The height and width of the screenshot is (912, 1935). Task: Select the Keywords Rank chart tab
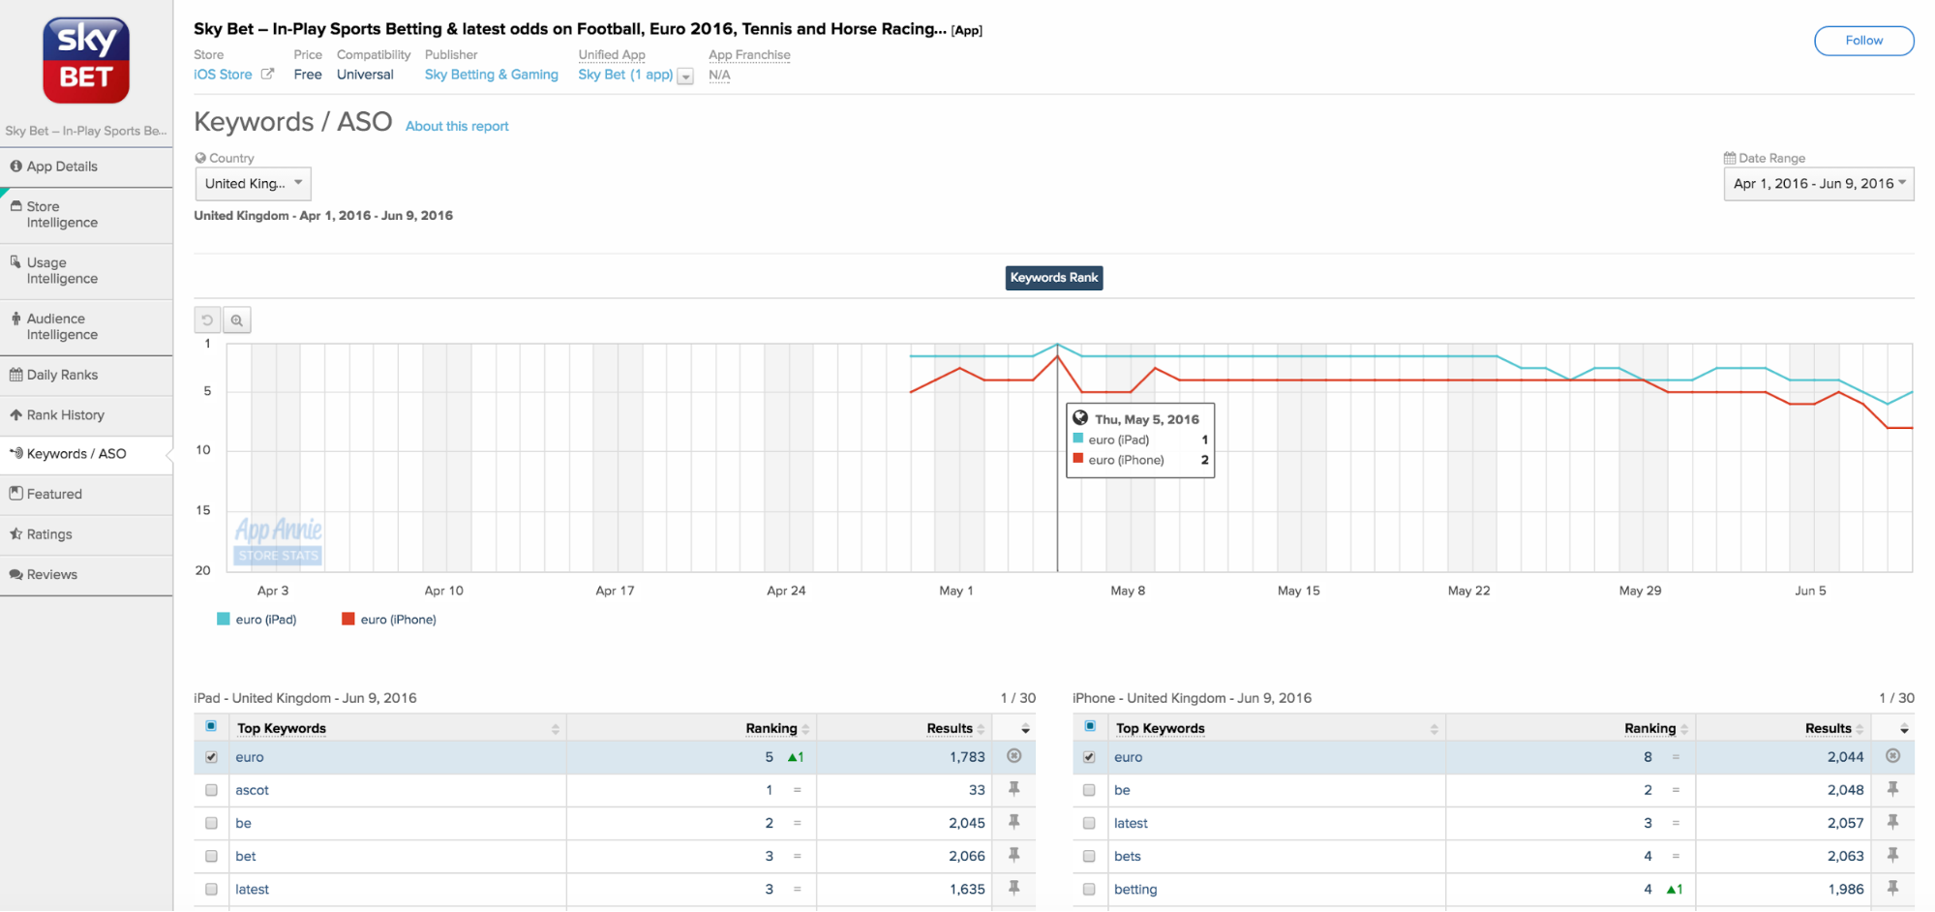pos(1053,278)
